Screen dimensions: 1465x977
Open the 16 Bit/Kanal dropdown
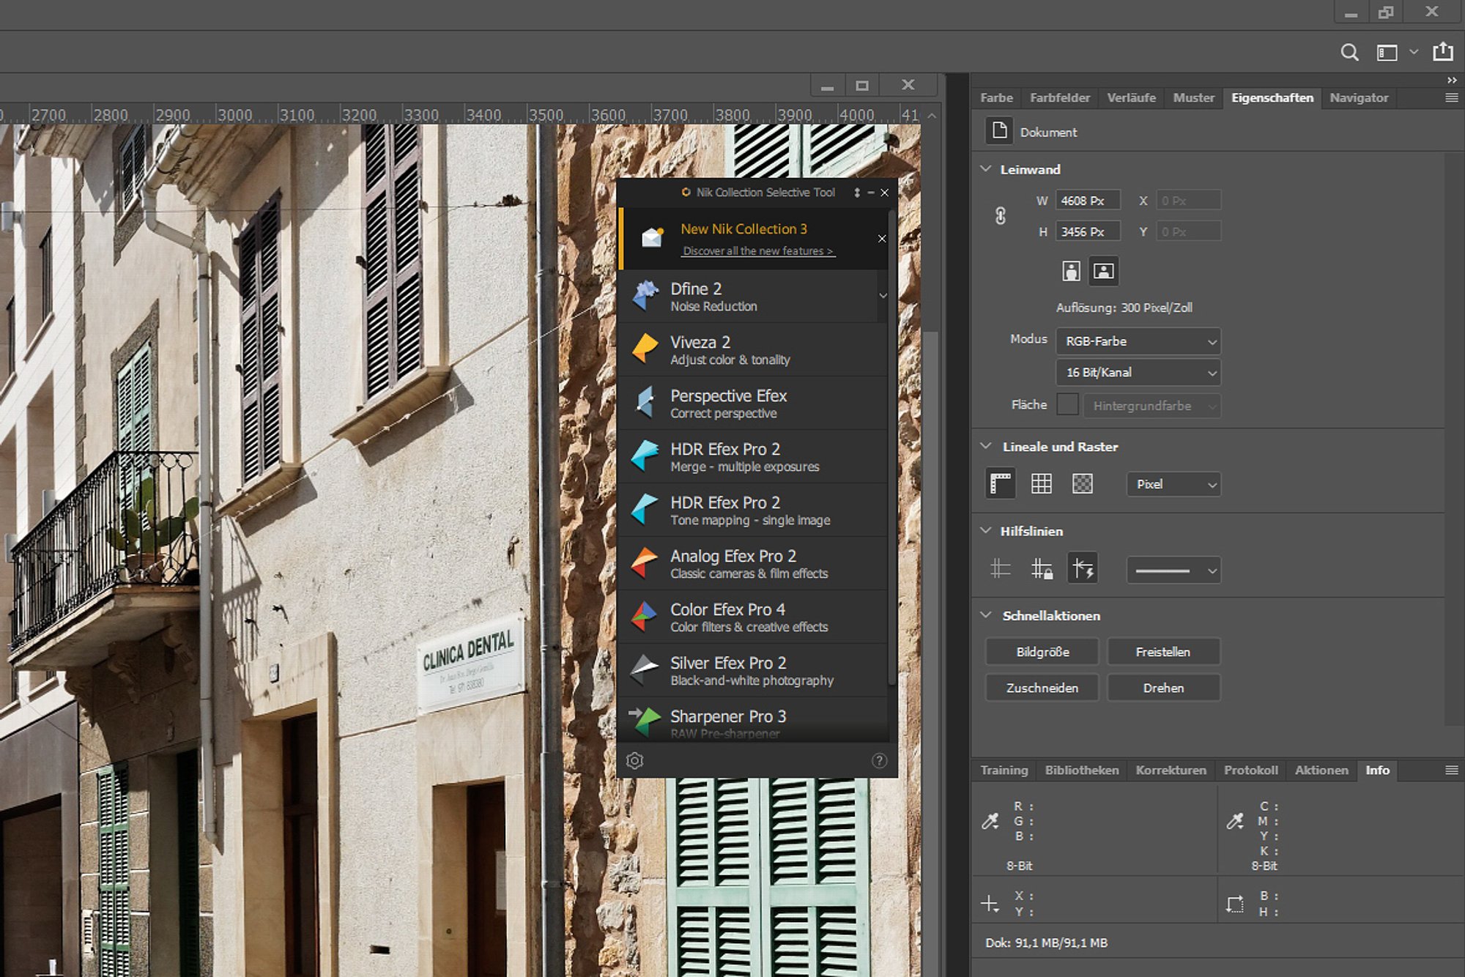(x=1138, y=372)
